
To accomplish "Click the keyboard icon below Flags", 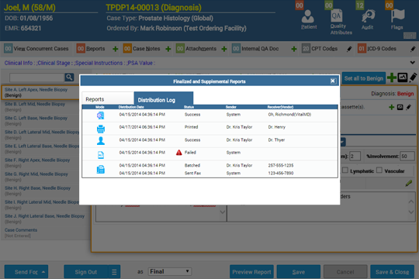I will [410, 36].
